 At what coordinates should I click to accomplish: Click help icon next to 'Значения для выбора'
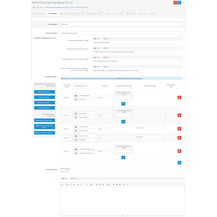coord(130,86)
